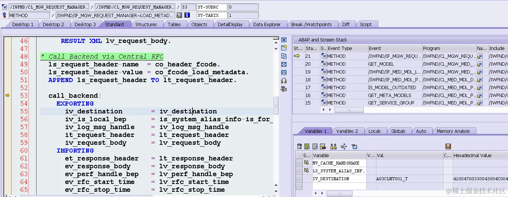Click GET_SERVICE_GROUP event in stack
This screenshot has width=508, height=197.
point(395,103)
